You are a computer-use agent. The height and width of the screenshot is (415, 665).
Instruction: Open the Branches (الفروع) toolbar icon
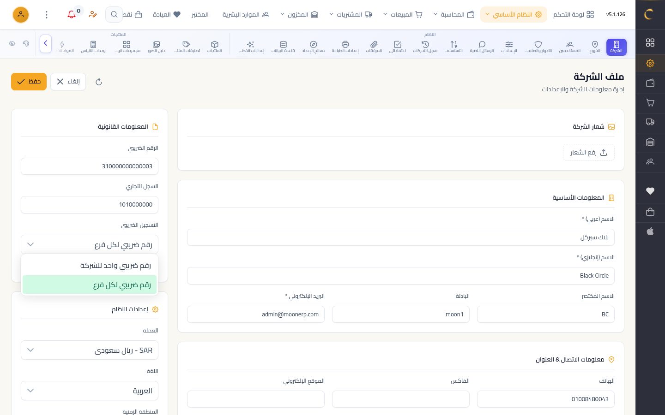pyautogui.click(x=595, y=47)
